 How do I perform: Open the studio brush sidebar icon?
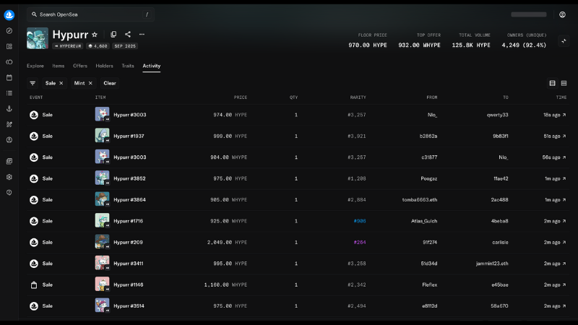tap(9, 124)
